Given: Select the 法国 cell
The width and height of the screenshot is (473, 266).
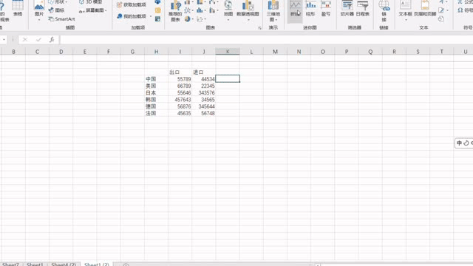Looking at the screenshot, I should 156,113.
